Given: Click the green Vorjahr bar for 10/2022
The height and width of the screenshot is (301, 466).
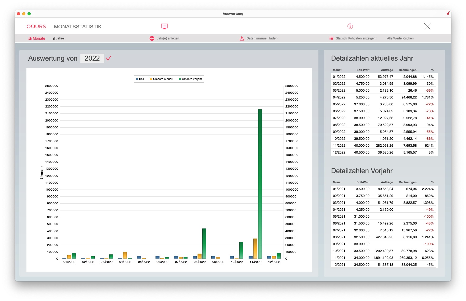Looking at the screenshot, I should tap(241, 250).
